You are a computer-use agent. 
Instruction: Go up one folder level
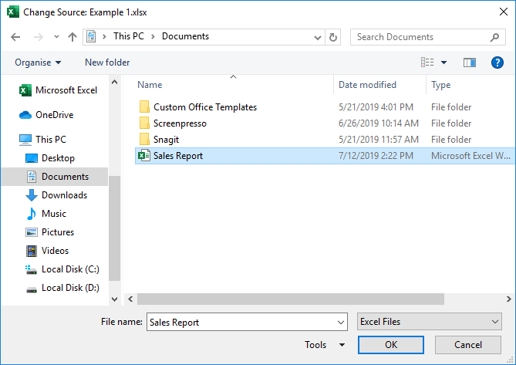pyautogui.click(x=73, y=37)
